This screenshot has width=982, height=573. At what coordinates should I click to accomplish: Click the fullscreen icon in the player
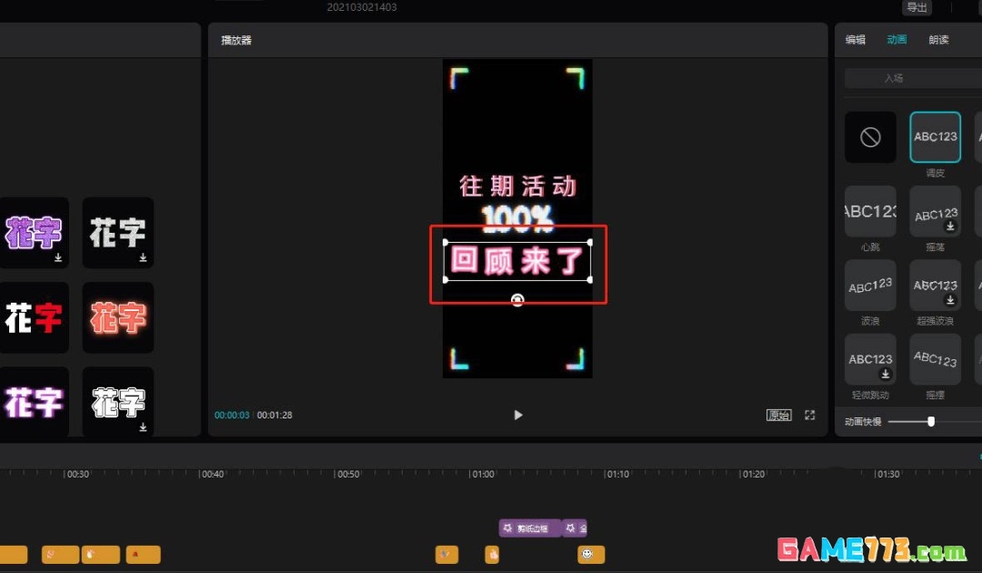[x=809, y=415]
